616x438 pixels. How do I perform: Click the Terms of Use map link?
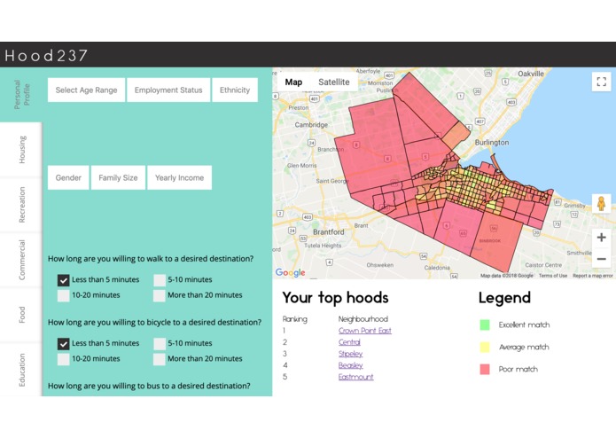pyautogui.click(x=553, y=276)
